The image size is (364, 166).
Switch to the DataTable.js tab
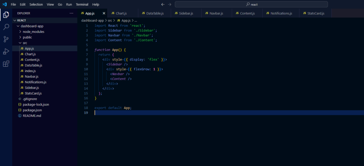pyautogui.click(x=155, y=13)
